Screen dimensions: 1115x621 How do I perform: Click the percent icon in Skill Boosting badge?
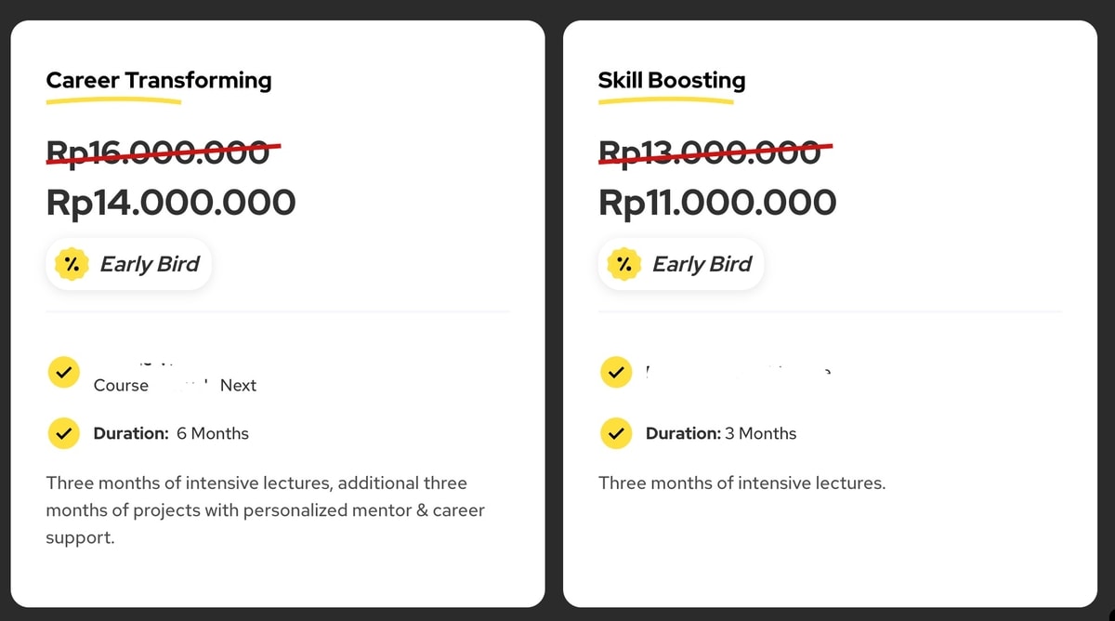624,265
